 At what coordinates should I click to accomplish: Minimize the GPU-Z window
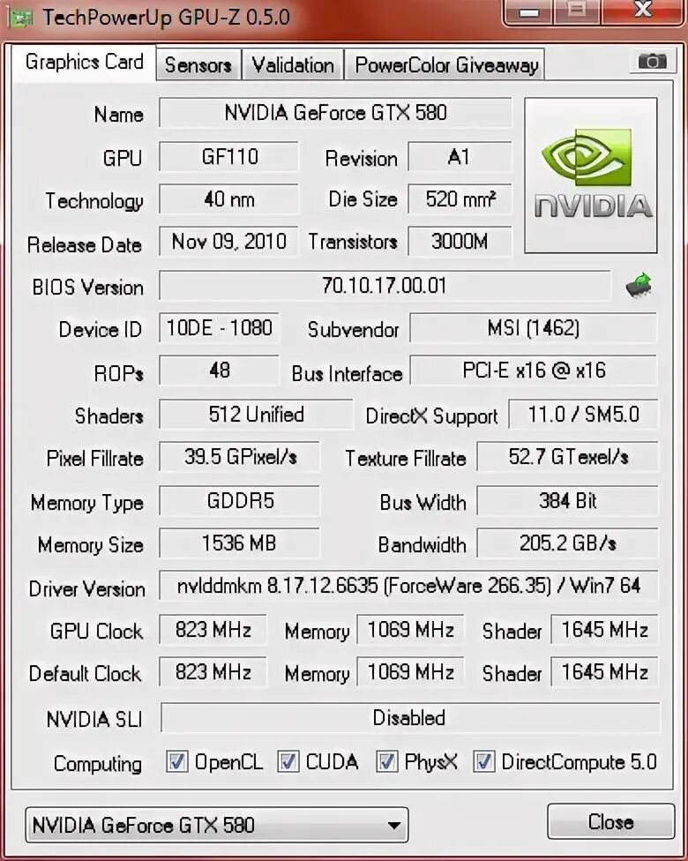coord(529,11)
